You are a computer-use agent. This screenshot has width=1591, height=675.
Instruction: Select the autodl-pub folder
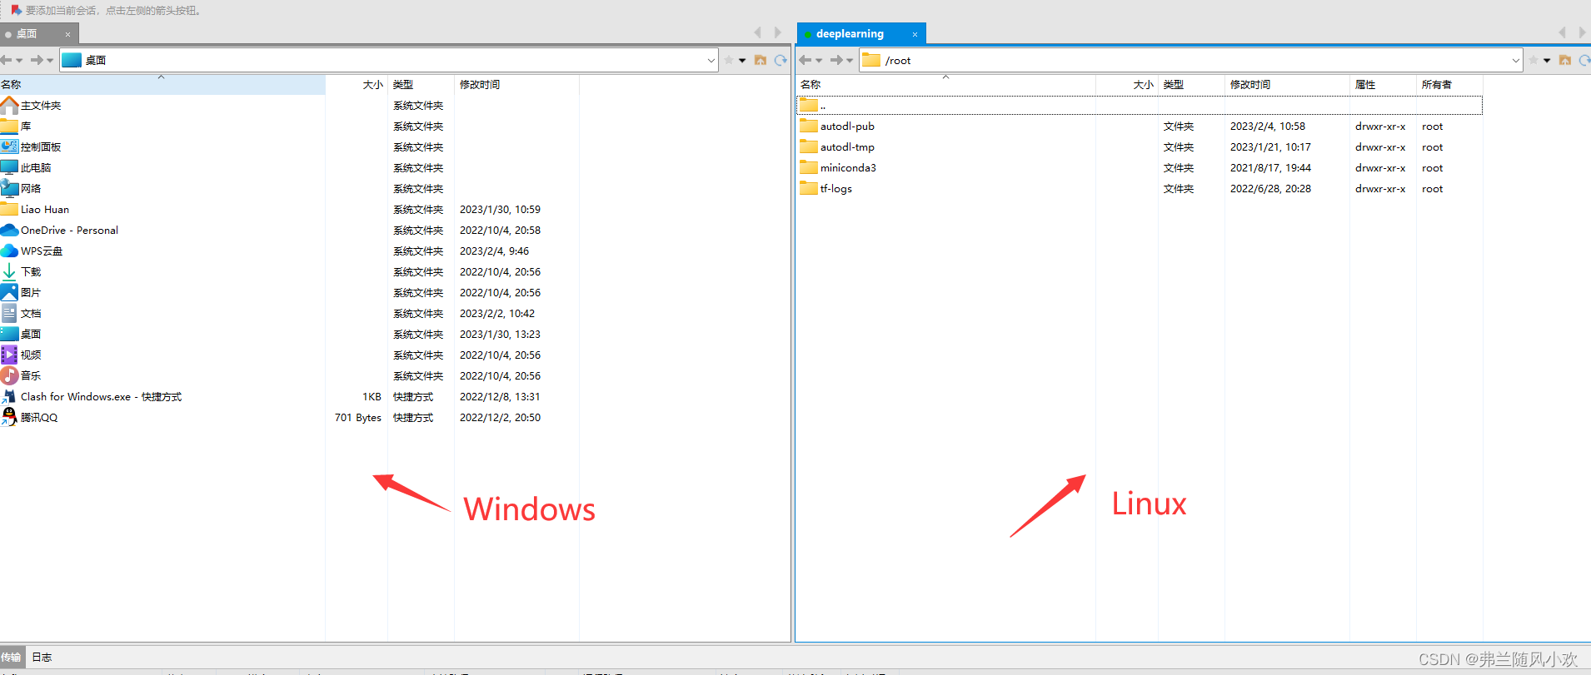click(837, 126)
